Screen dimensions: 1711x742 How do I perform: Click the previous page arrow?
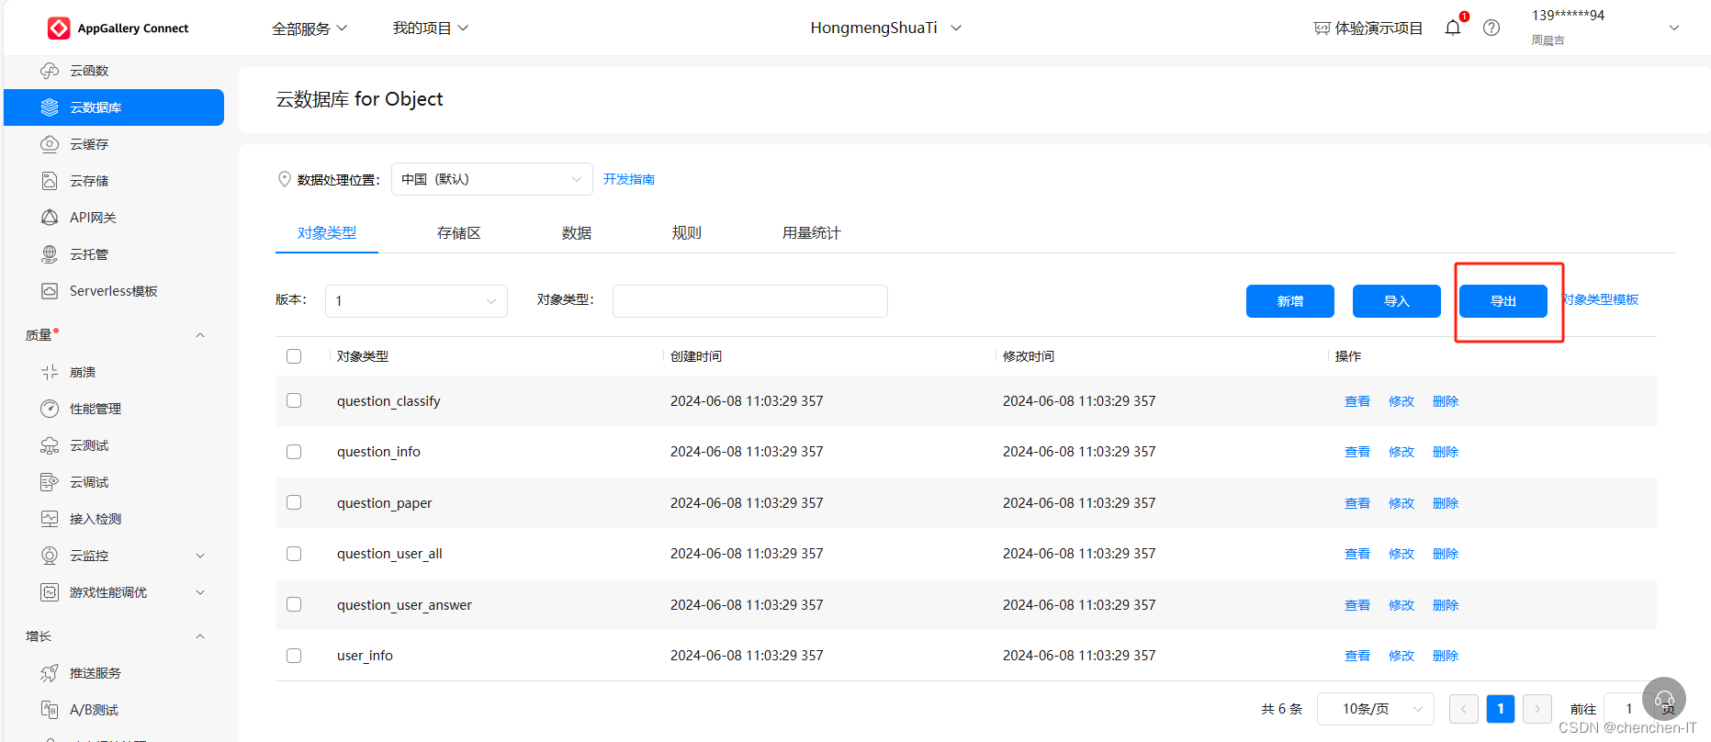pyautogui.click(x=1464, y=709)
